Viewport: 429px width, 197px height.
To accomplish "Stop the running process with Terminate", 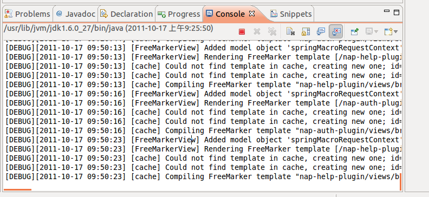I will [x=242, y=32].
